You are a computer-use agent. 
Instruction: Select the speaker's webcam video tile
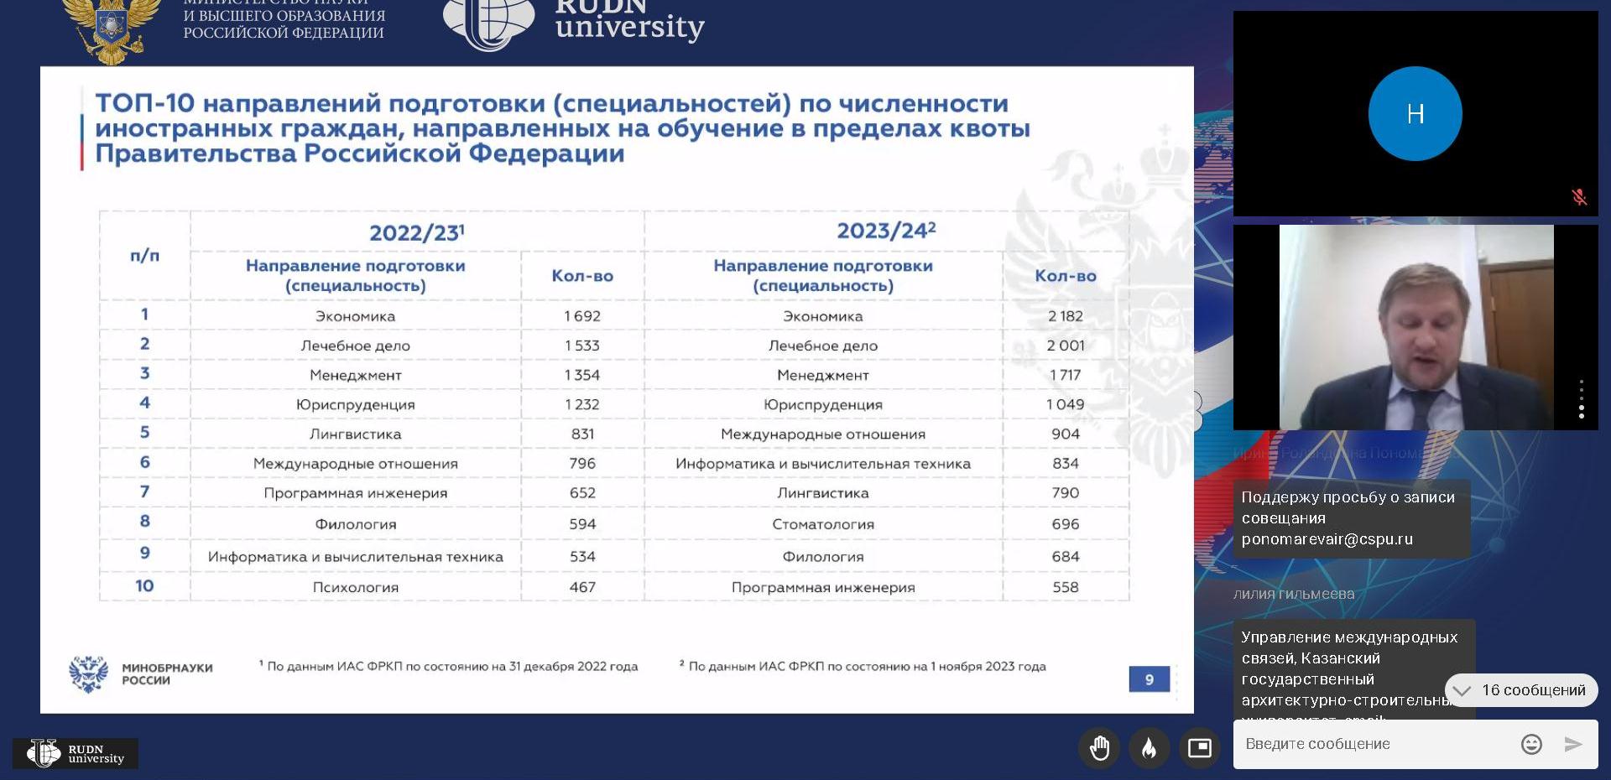(1415, 327)
